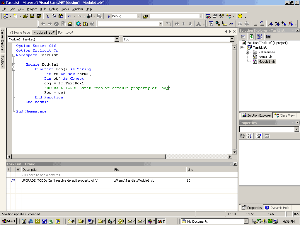Click the smiley face toolbar icon

[240, 16]
